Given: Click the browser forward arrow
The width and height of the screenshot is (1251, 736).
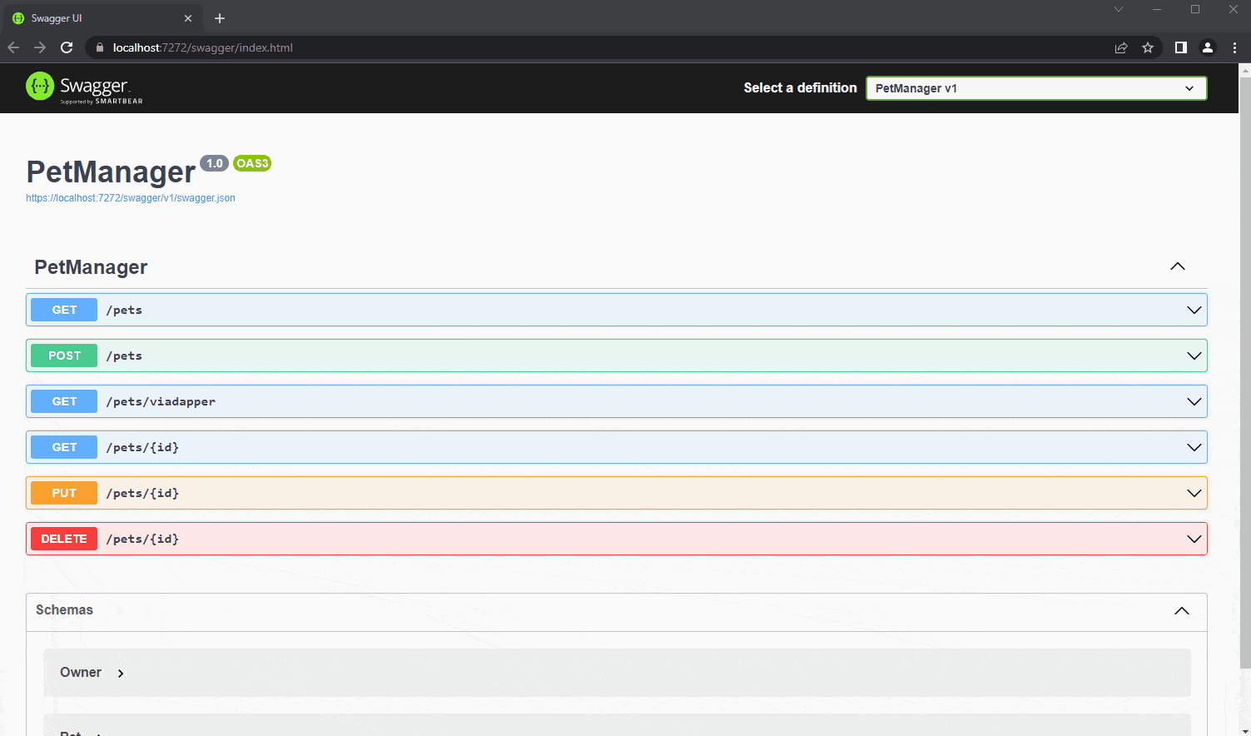Looking at the screenshot, I should pyautogui.click(x=40, y=47).
